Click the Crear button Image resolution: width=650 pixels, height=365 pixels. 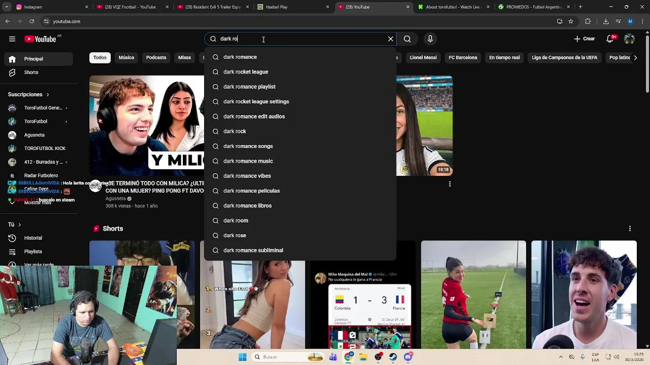584,39
